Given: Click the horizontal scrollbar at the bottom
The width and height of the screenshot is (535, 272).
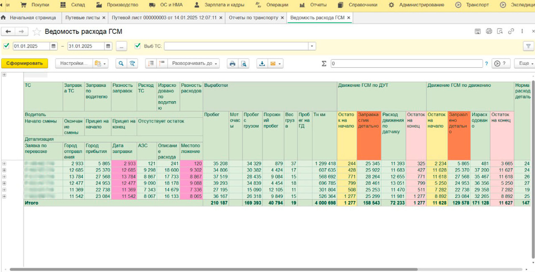Looking at the screenshot, I should (x=214, y=269).
